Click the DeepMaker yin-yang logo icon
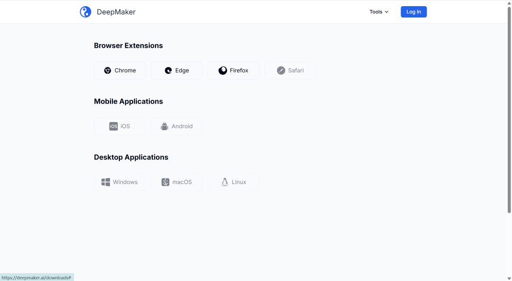The height and width of the screenshot is (281, 512). click(x=85, y=12)
